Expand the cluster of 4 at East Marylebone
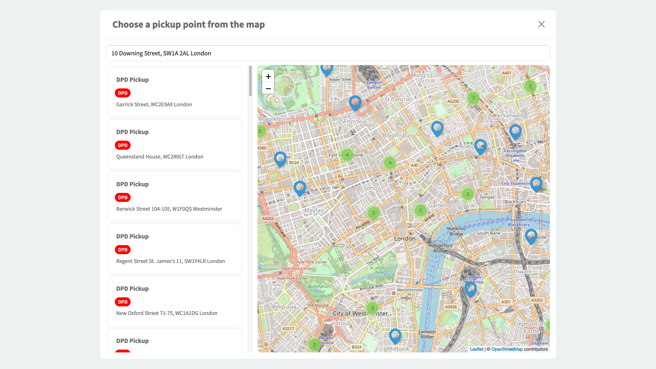This screenshot has width=656, height=369. click(347, 155)
